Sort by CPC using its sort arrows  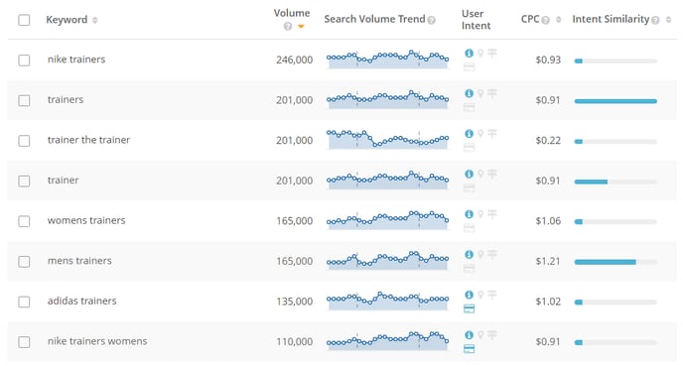pyautogui.click(x=559, y=20)
